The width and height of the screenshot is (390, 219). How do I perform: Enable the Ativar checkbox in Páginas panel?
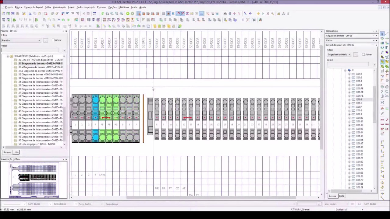(53, 40)
